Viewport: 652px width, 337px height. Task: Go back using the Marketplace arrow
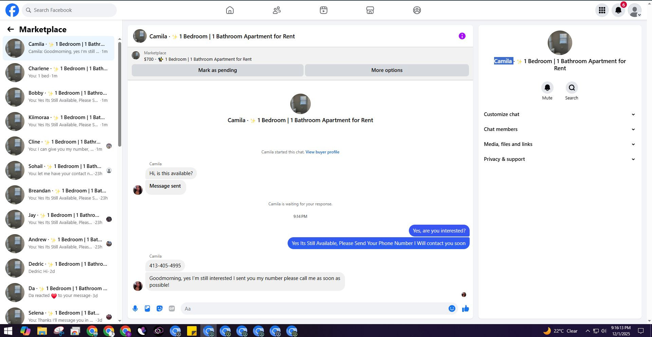coord(11,30)
